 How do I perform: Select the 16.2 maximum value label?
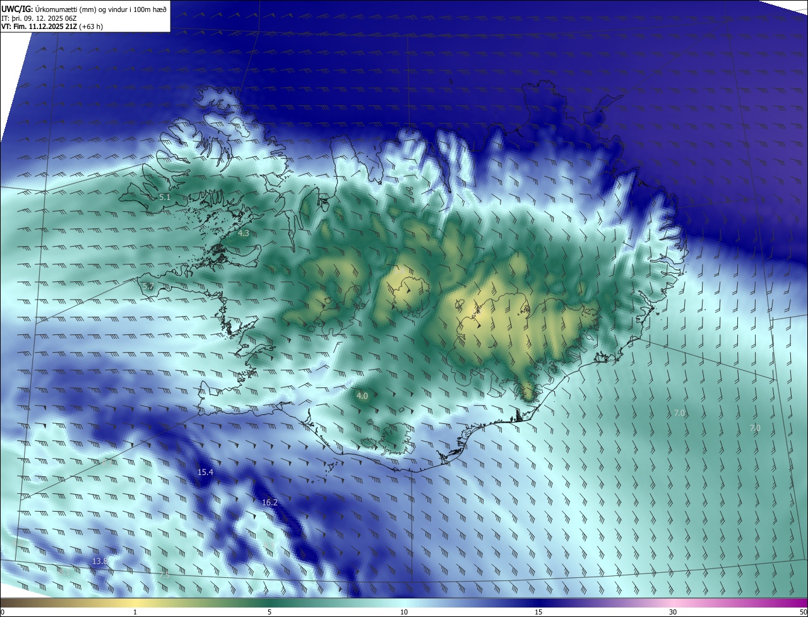[x=270, y=502]
